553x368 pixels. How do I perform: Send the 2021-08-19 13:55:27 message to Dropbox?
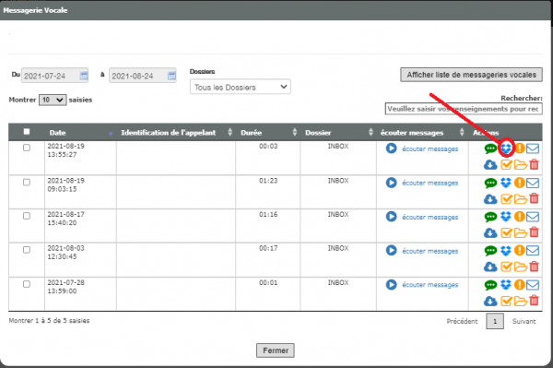(x=506, y=148)
